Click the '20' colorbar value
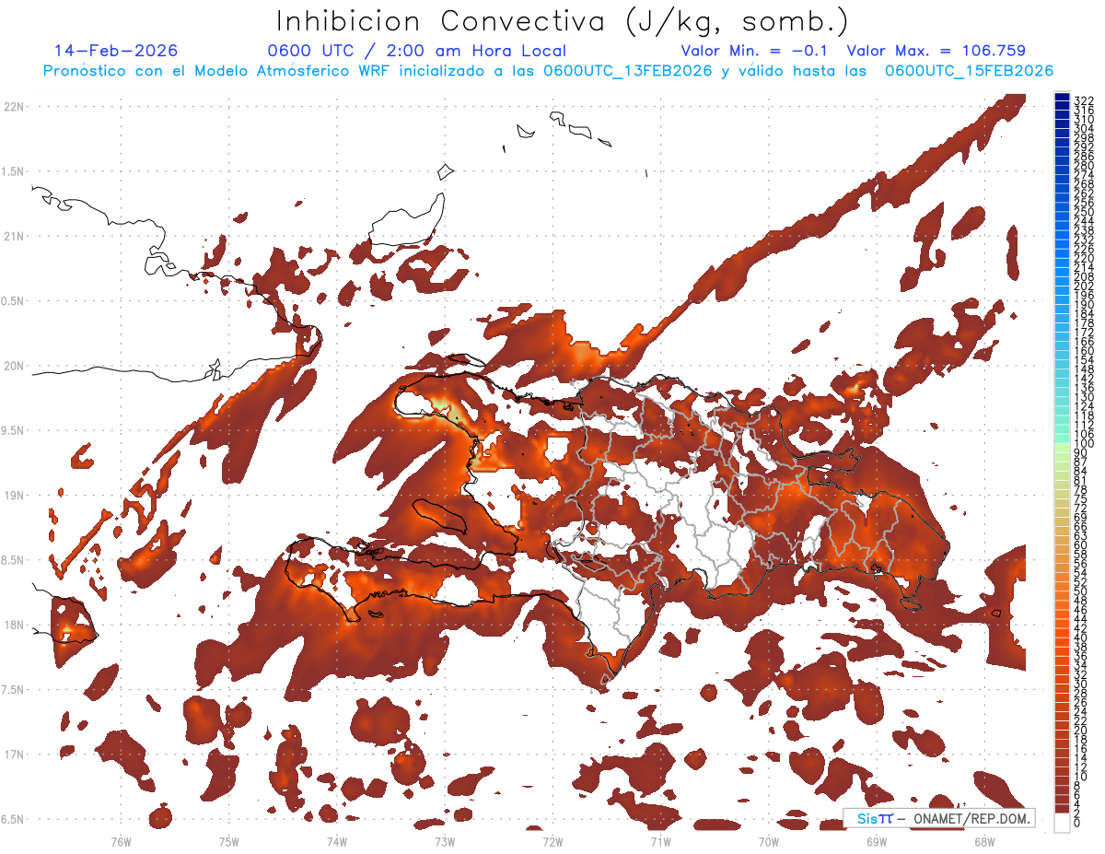The width and height of the screenshot is (1105, 854). (1080, 730)
